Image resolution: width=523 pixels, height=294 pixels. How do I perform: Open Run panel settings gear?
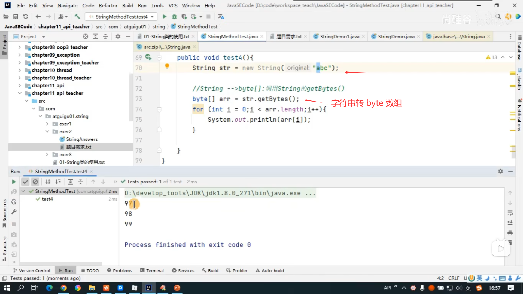500,171
